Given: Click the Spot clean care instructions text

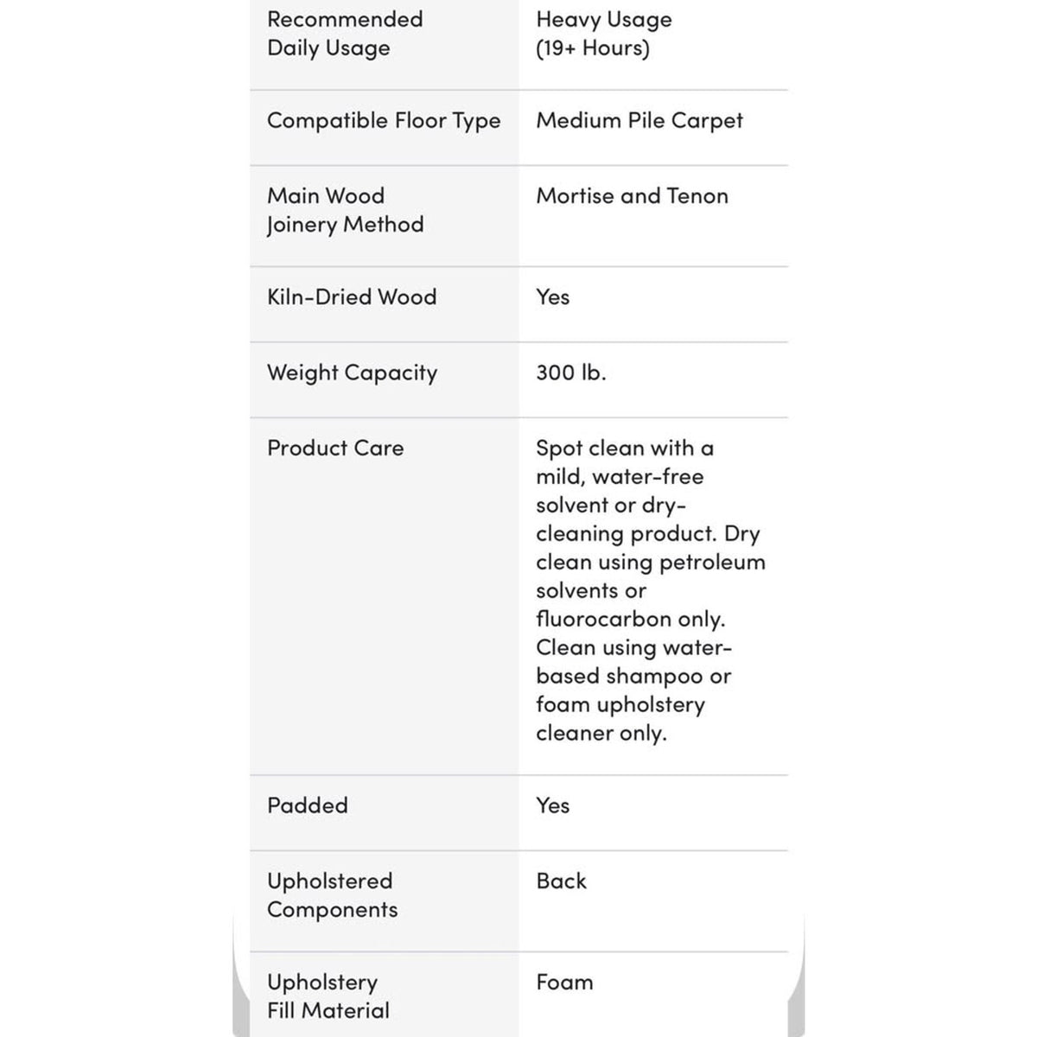Looking at the screenshot, I should click(647, 491).
